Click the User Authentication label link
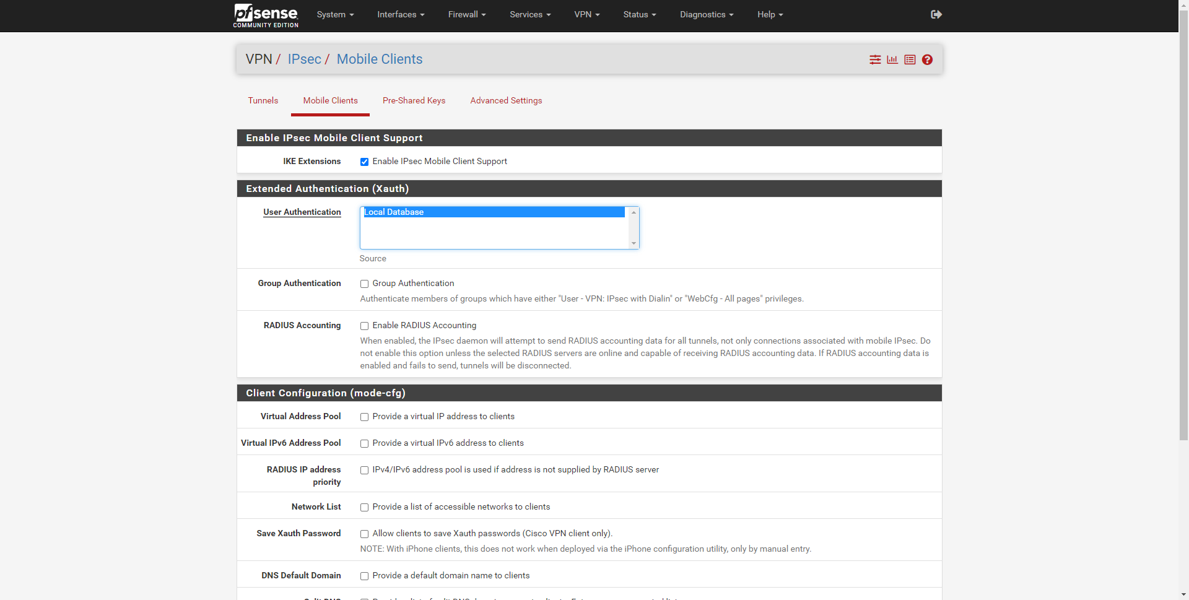This screenshot has width=1189, height=600. tap(302, 212)
